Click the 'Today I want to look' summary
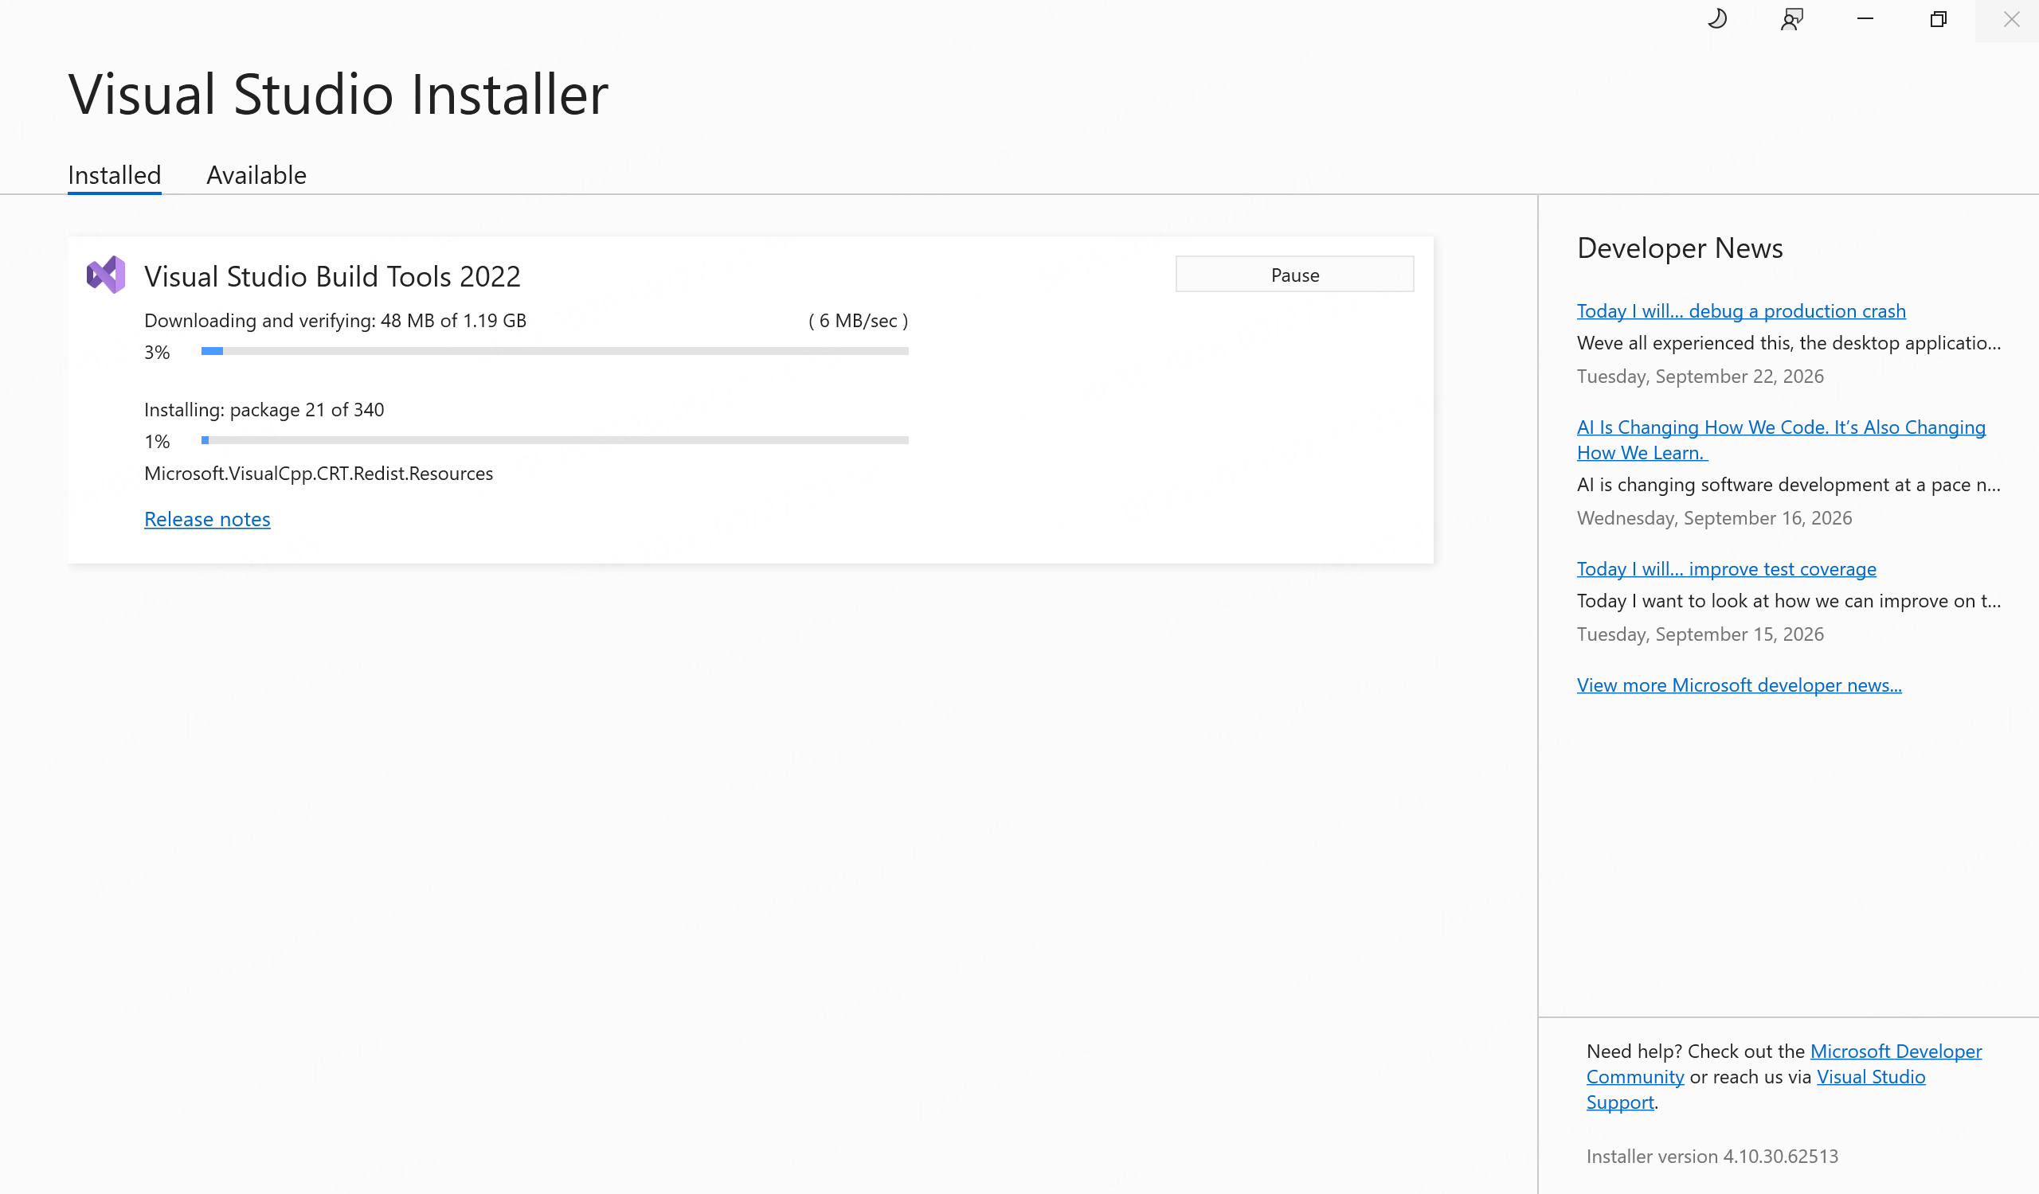This screenshot has width=2039, height=1194. [x=1789, y=602]
